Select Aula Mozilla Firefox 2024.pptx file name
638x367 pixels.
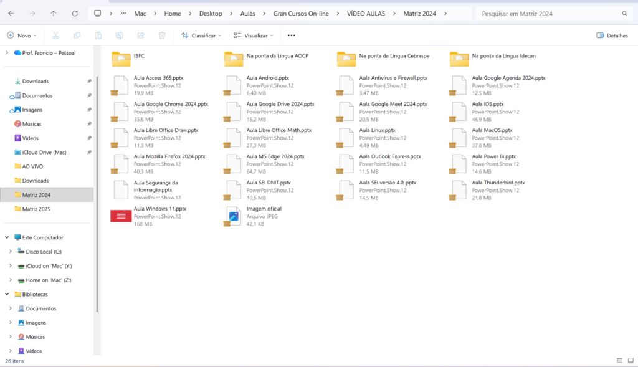[x=169, y=156]
